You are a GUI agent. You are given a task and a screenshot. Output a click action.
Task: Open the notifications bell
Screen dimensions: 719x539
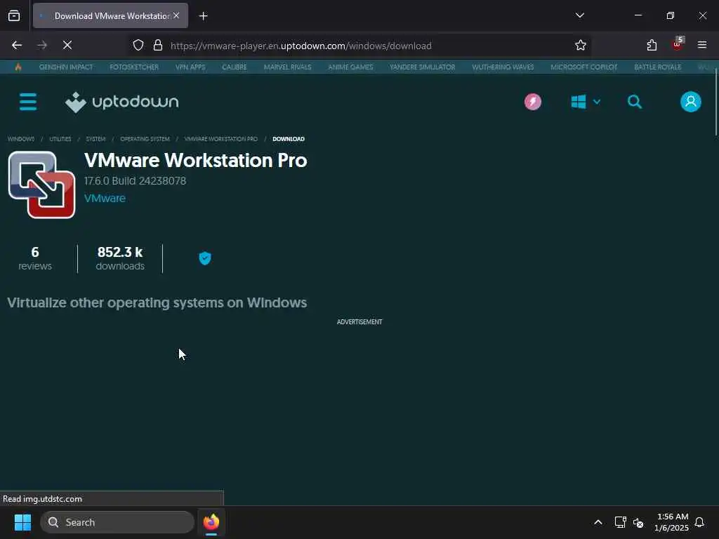[700, 522]
